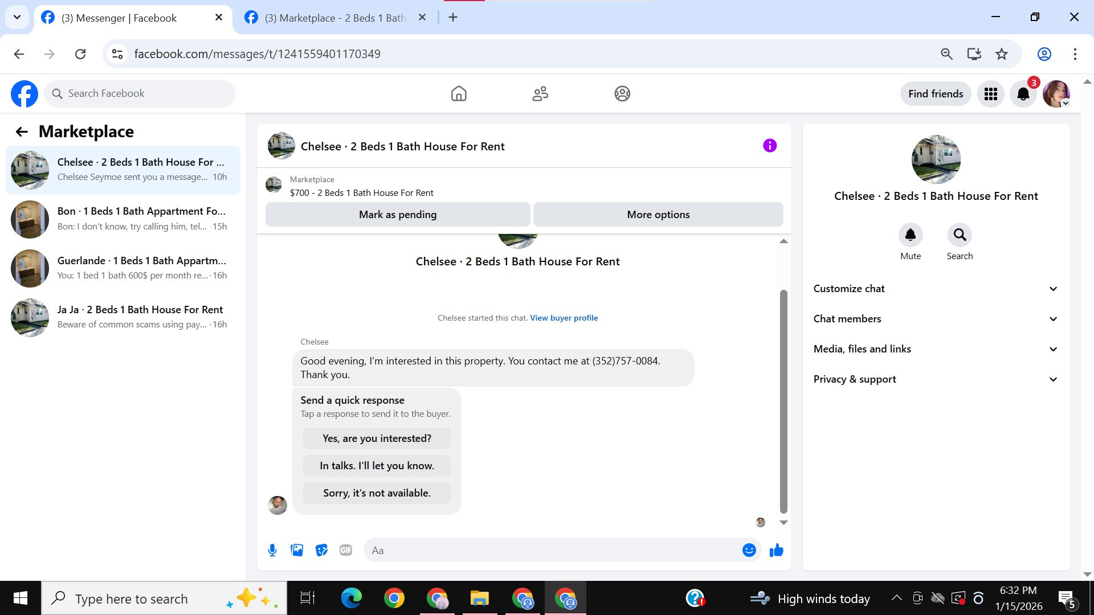Open the GIF picker icon

pyautogui.click(x=346, y=550)
